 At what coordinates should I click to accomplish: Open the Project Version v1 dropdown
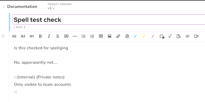click(x=51, y=8)
